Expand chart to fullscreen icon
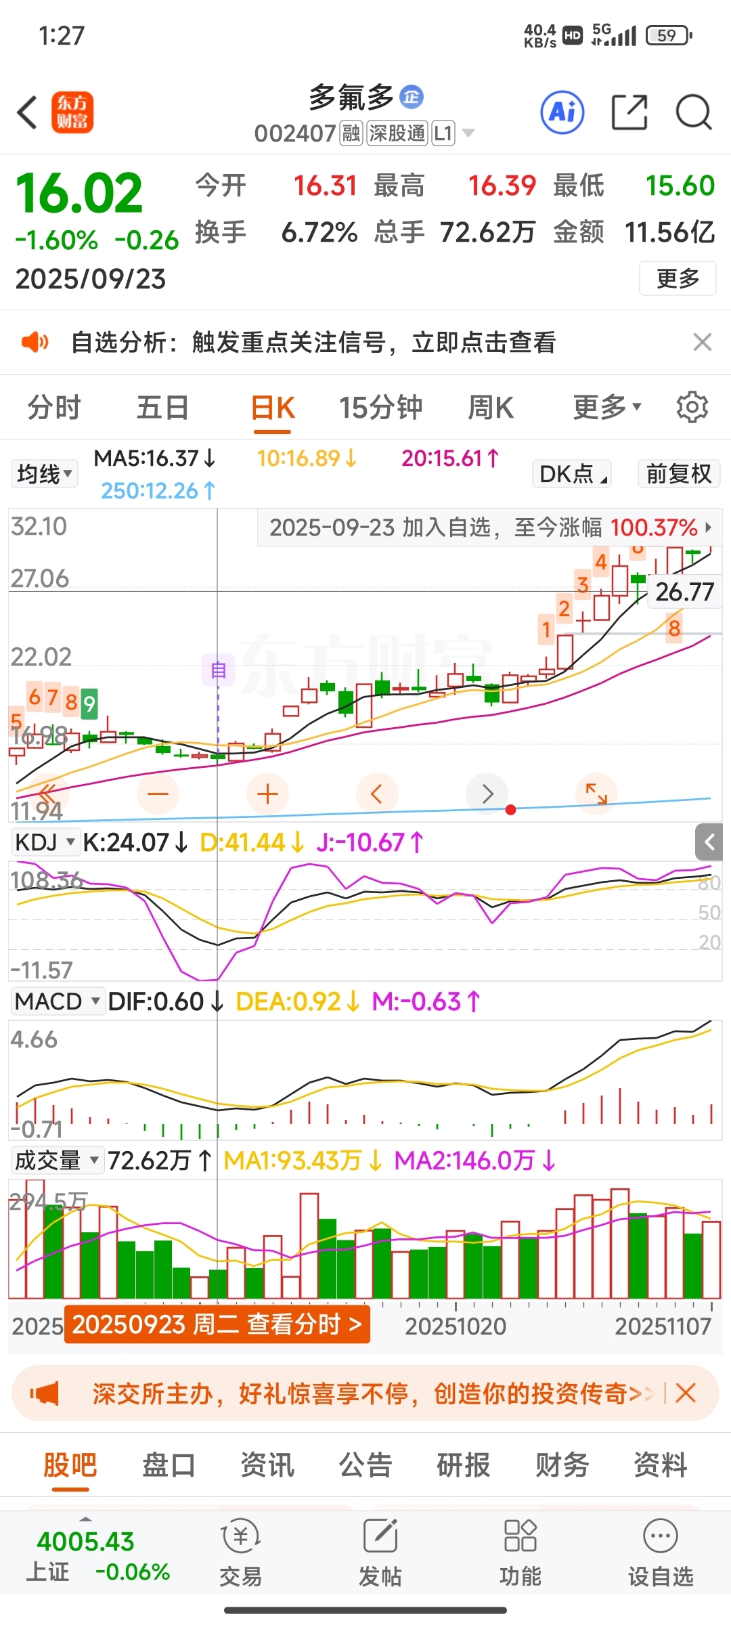 [596, 794]
